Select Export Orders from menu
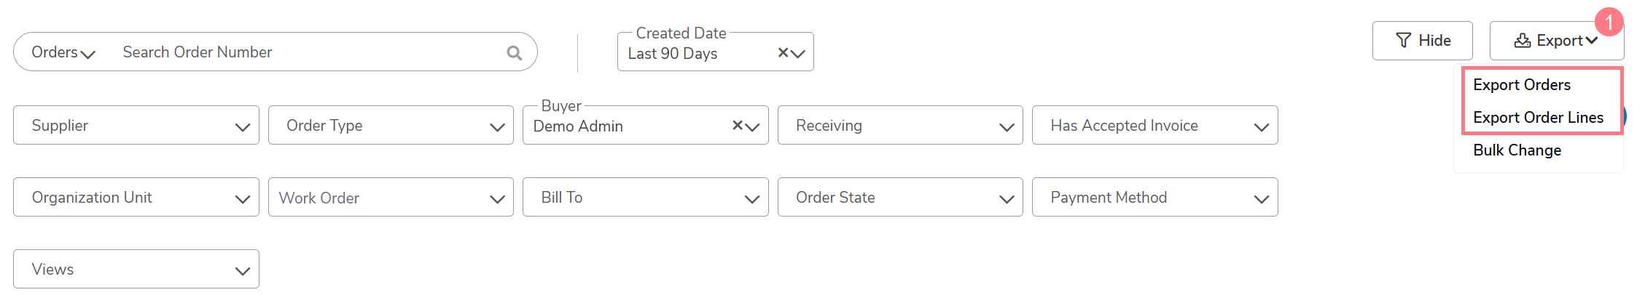This screenshot has height=295, width=1645. pyautogui.click(x=1521, y=85)
